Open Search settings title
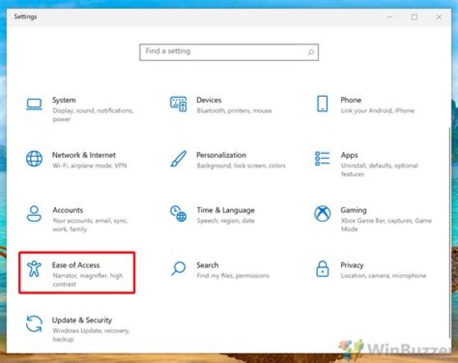 click(207, 265)
